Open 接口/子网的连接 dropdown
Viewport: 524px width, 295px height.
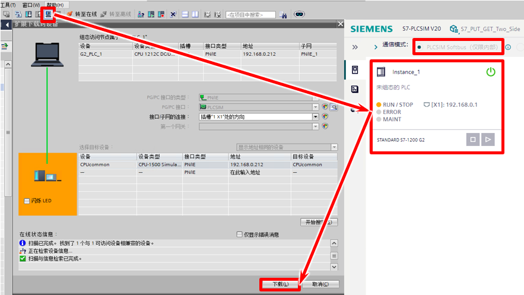pos(315,116)
